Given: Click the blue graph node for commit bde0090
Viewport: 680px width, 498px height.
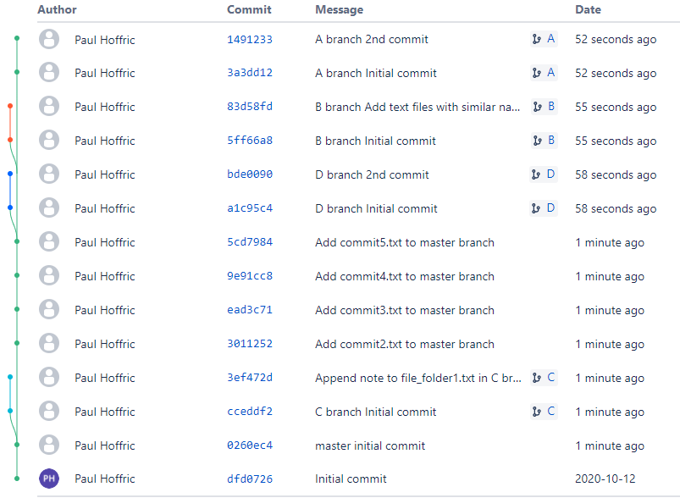Looking at the screenshot, I should point(9,174).
